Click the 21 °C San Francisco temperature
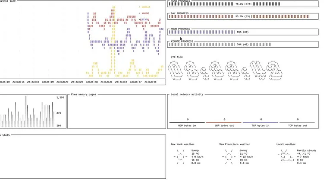The image size is (324, 182). (243, 153)
